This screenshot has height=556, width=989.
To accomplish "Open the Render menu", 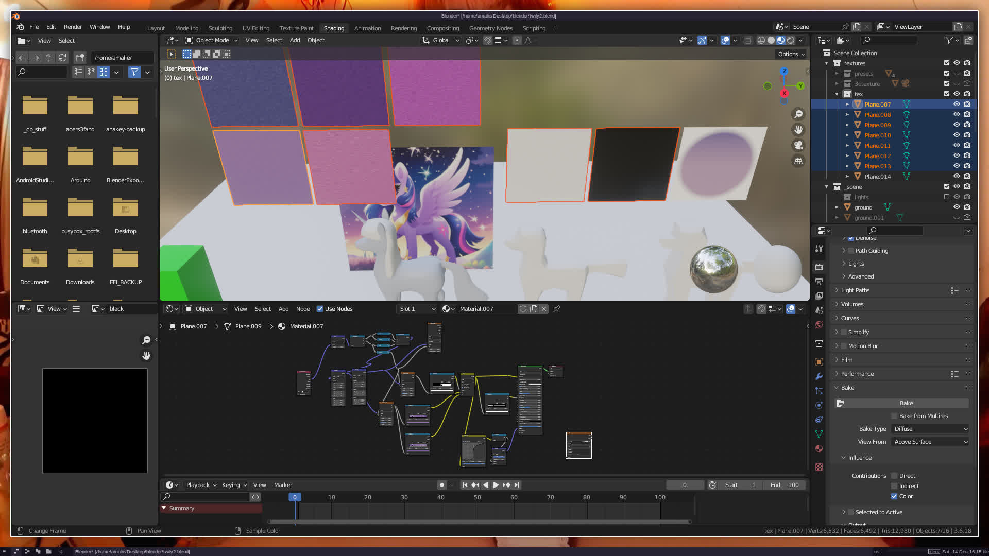I will pyautogui.click(x=73, y=27).
